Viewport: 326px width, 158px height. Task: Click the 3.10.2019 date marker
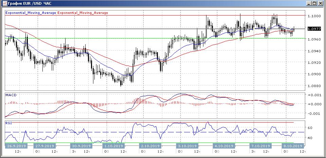tap(186, 146)
